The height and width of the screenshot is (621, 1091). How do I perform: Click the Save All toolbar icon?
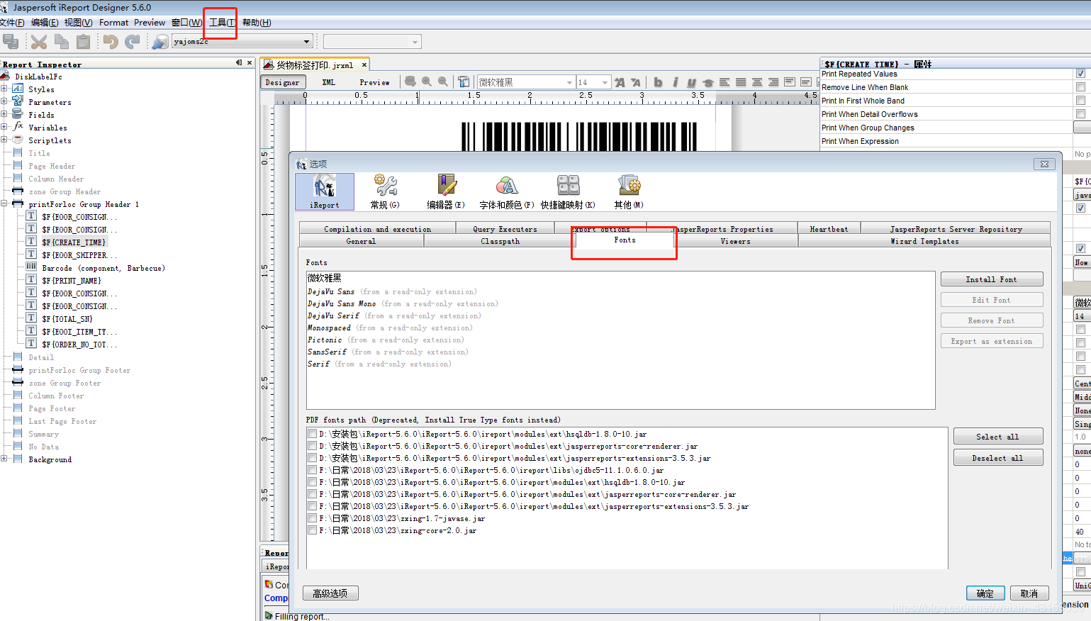coord(11,42)
